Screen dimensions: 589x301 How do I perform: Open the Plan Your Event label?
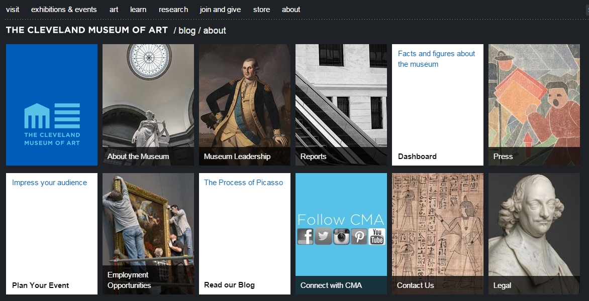point(40,285)
